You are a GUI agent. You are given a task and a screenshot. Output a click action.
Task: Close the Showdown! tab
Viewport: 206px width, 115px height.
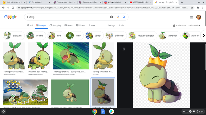click(49, 2)
